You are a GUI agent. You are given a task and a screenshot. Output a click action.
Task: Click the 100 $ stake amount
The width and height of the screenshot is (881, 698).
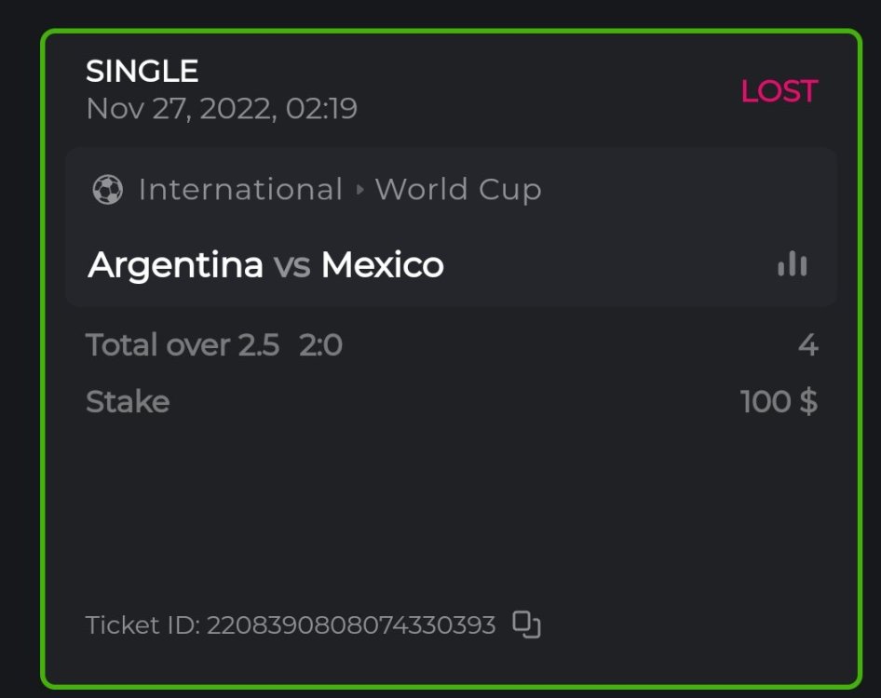tap(779, 402)
